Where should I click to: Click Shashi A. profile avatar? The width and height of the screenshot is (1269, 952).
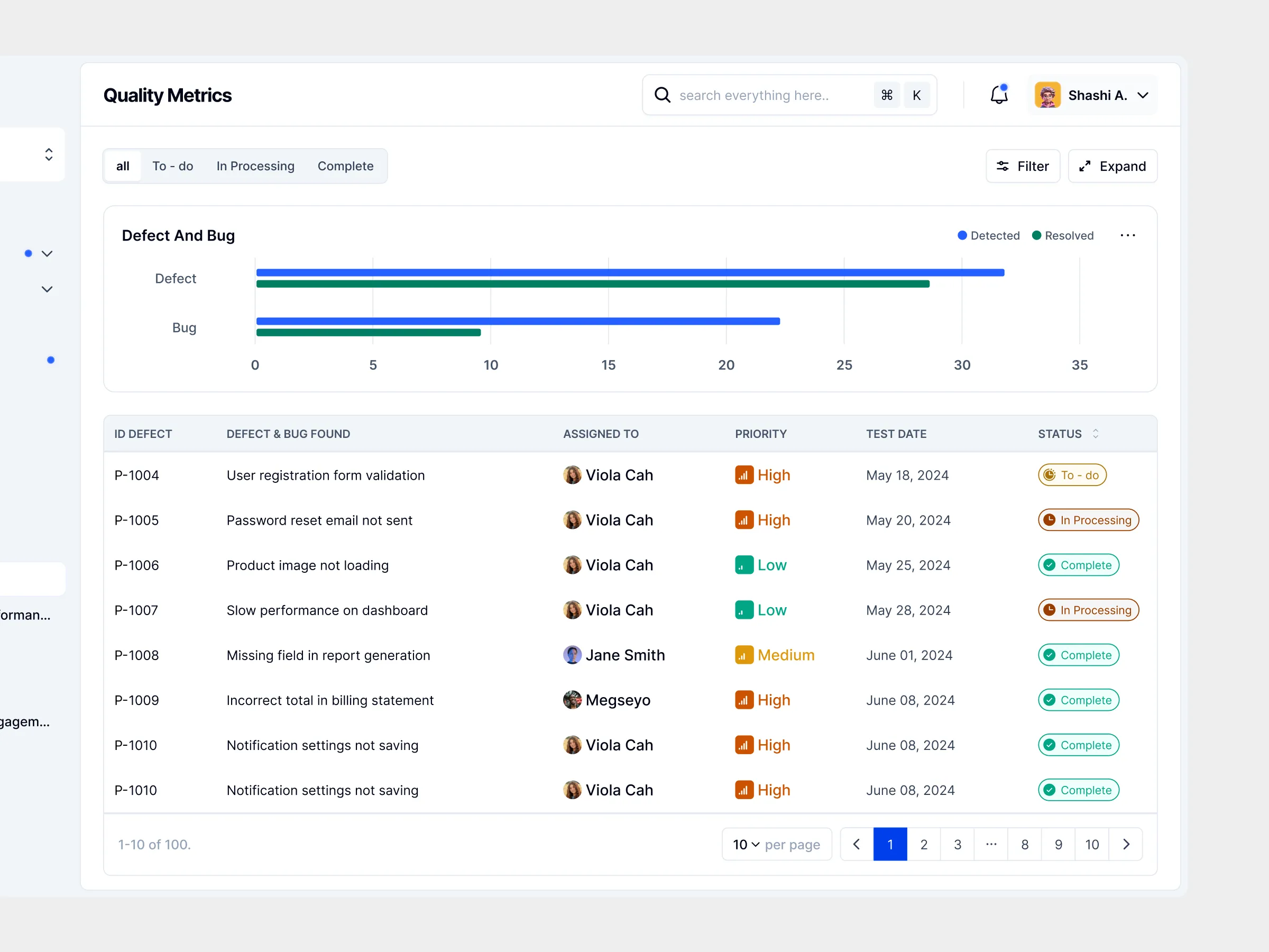[x=1047, y=95]
